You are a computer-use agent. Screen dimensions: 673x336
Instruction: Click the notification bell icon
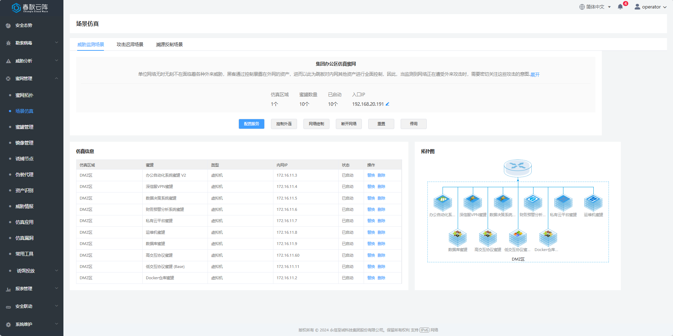(620, 7)
